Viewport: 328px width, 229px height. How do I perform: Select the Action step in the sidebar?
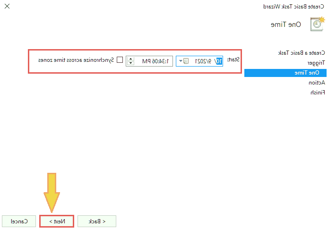(x=316, y=83)
